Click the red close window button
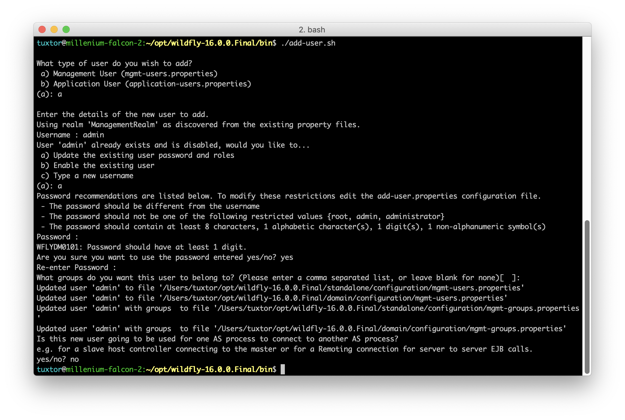This screenshot has width=625, height=420. coord(42,29)
